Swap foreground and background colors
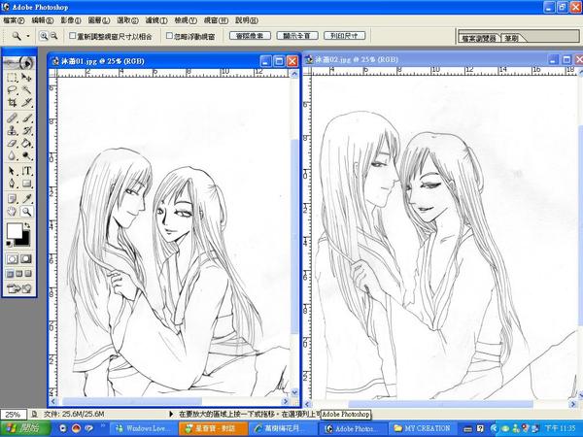 [27, 225]
